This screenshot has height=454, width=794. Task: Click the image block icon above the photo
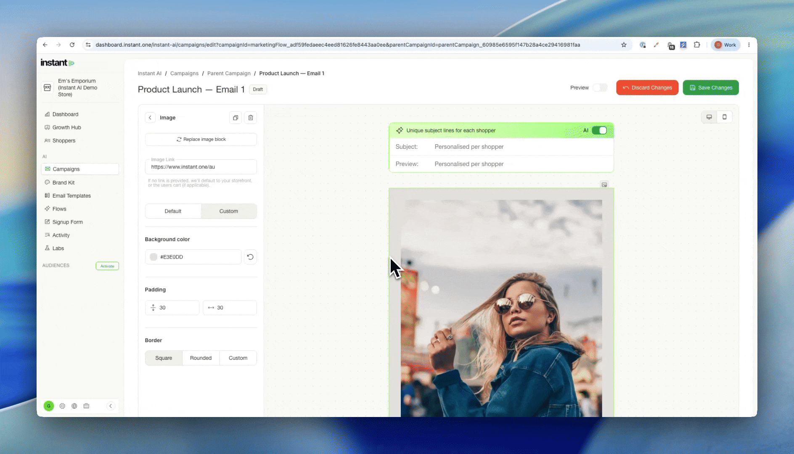[x=604, y=185]
